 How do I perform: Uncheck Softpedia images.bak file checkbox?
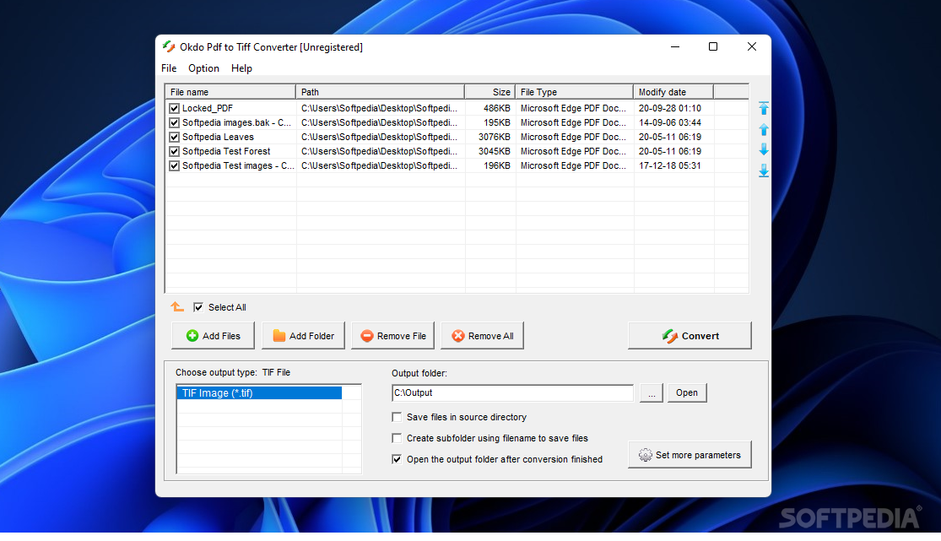174,122
